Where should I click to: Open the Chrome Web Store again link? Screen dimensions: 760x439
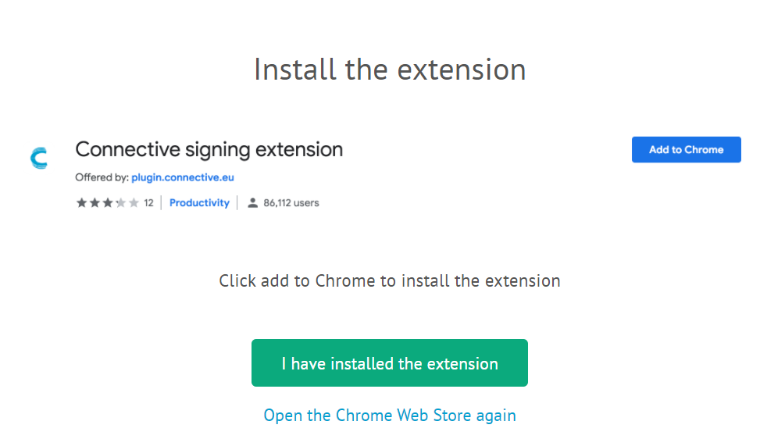[x=389, y=415]
